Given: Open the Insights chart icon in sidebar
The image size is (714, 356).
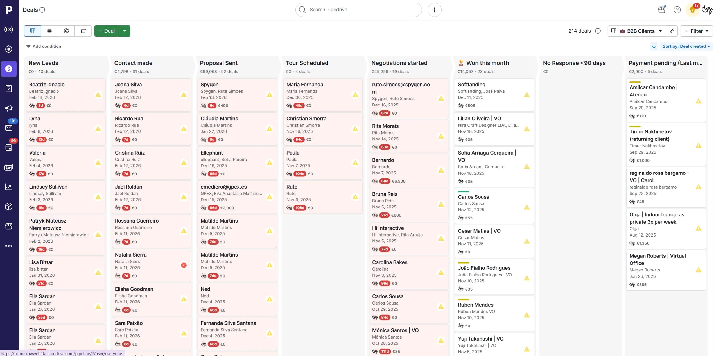Looking at the screenshot, I should [9, 187].
